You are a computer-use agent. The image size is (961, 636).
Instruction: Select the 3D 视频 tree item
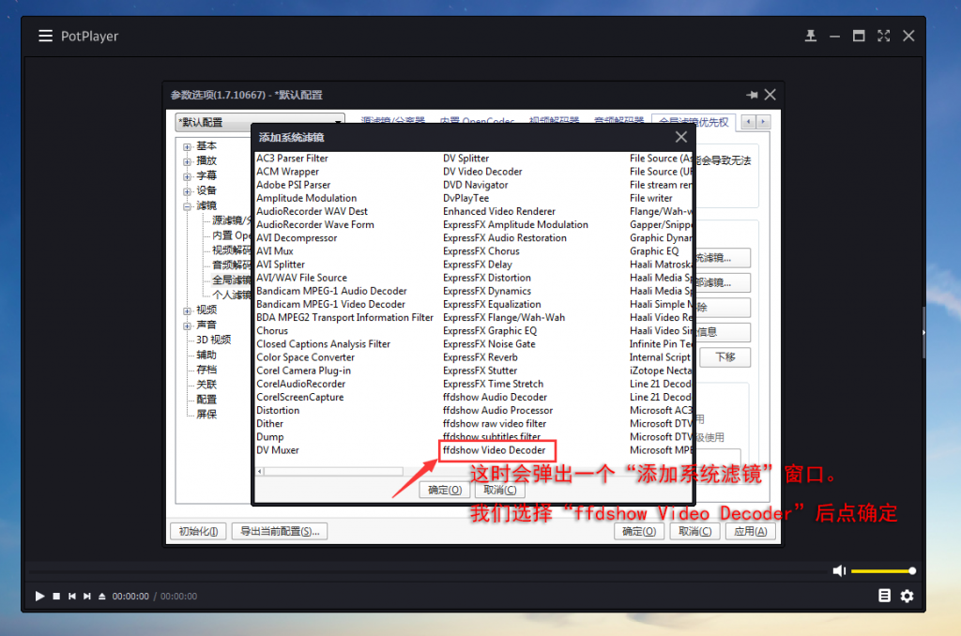coord(213,340)
